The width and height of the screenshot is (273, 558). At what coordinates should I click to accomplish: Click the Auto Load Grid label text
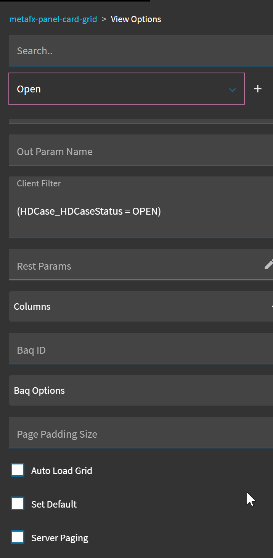pos(62,471)
